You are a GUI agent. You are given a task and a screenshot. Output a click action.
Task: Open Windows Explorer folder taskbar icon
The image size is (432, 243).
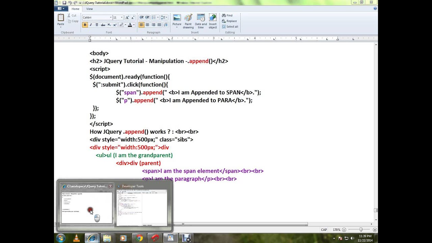tap(107, 238)
